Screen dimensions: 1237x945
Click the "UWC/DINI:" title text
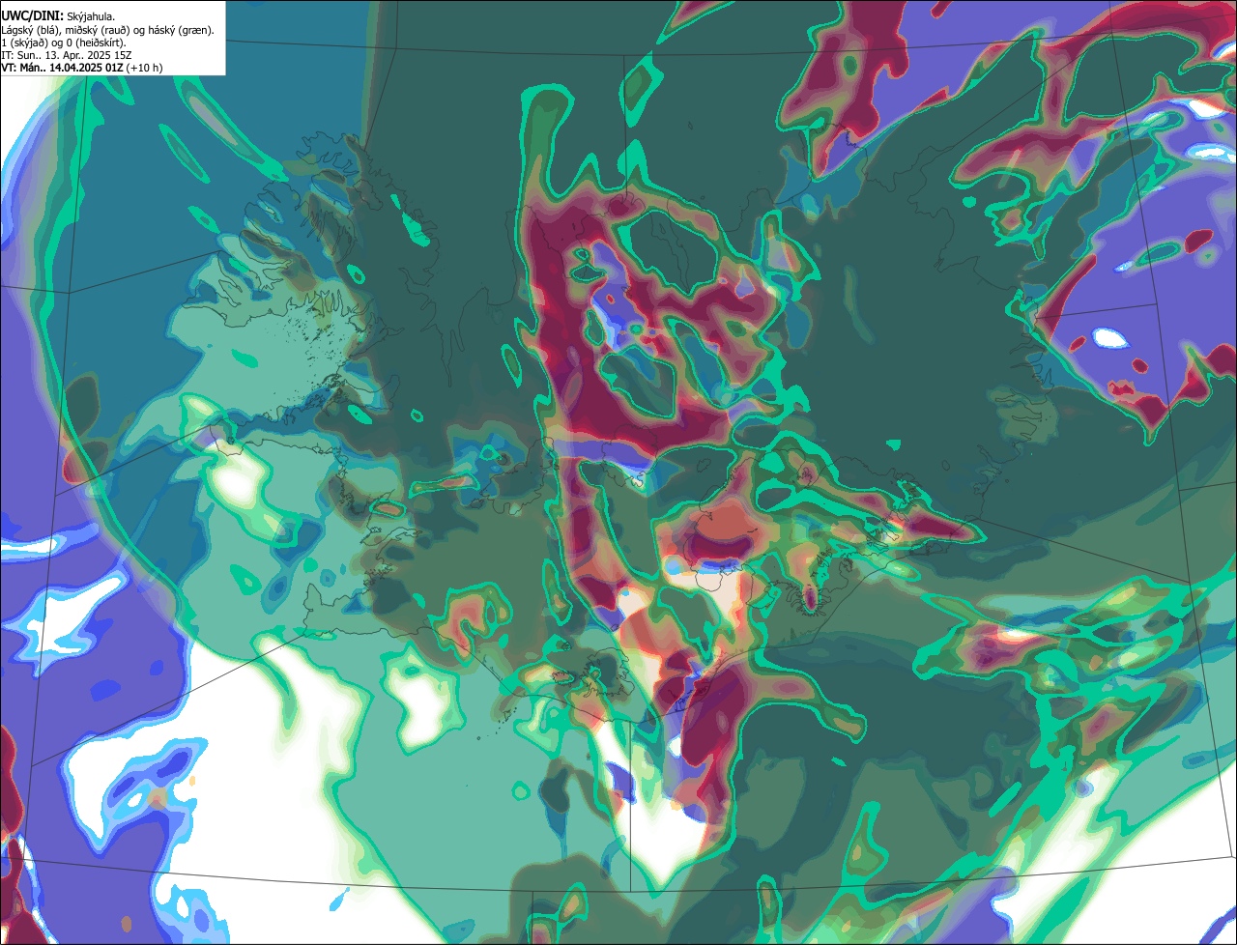coord(33,16)
